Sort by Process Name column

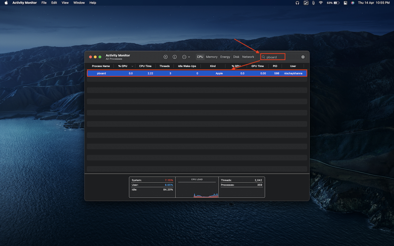tap(101, 66)
